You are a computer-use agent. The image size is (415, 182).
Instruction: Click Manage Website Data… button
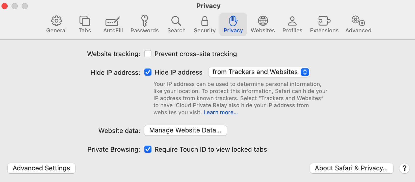186,130
